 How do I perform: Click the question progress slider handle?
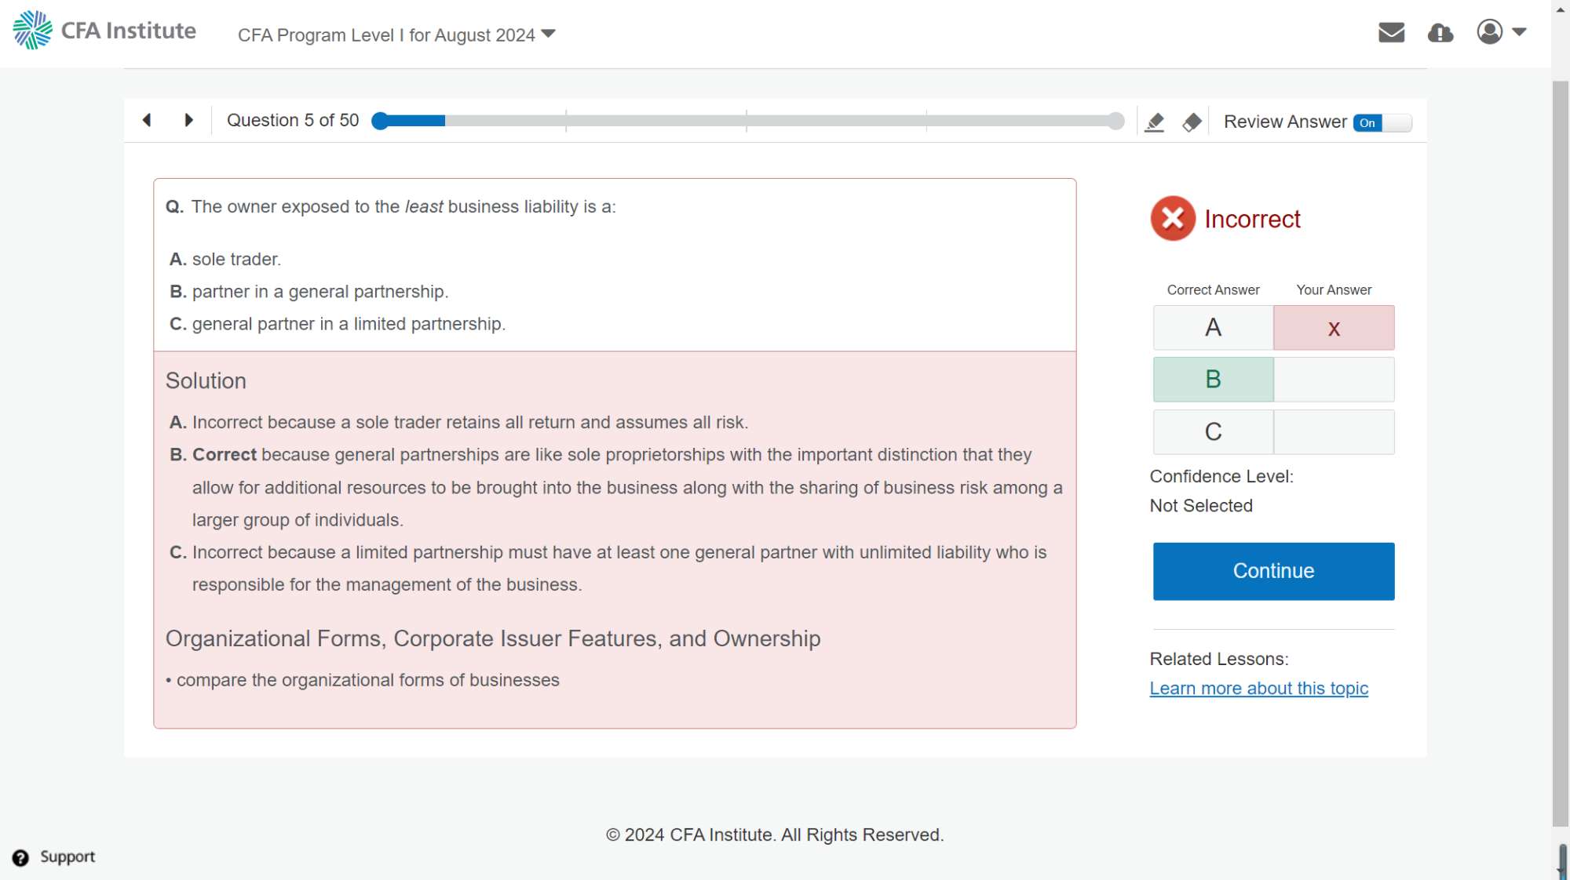click(x=380, y=121)
